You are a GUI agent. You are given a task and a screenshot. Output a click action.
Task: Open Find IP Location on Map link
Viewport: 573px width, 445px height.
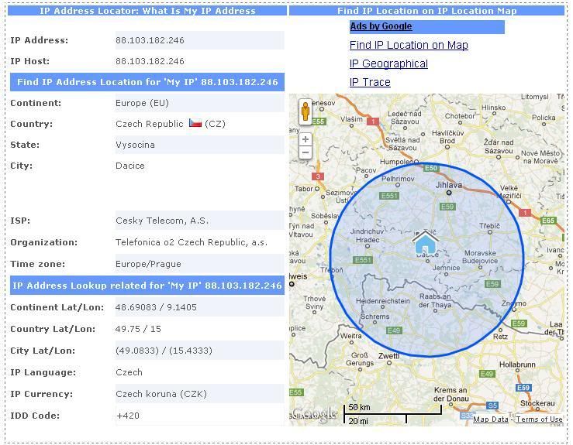tap(409, 45)
